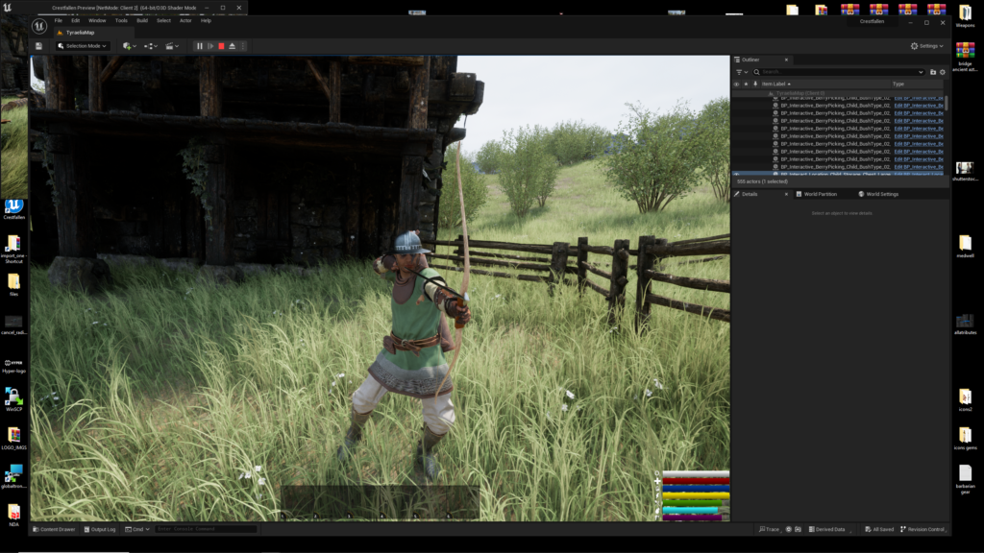
Task: Open the Content Drawer
Action: pos(54,529)
